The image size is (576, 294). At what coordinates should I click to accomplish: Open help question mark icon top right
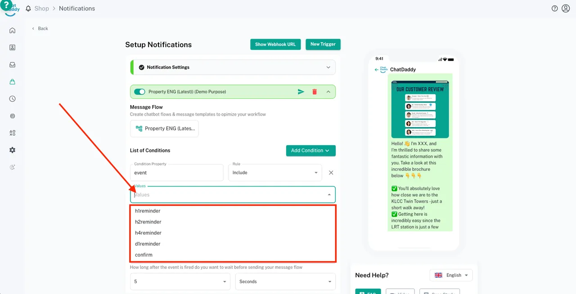[554, 9]
